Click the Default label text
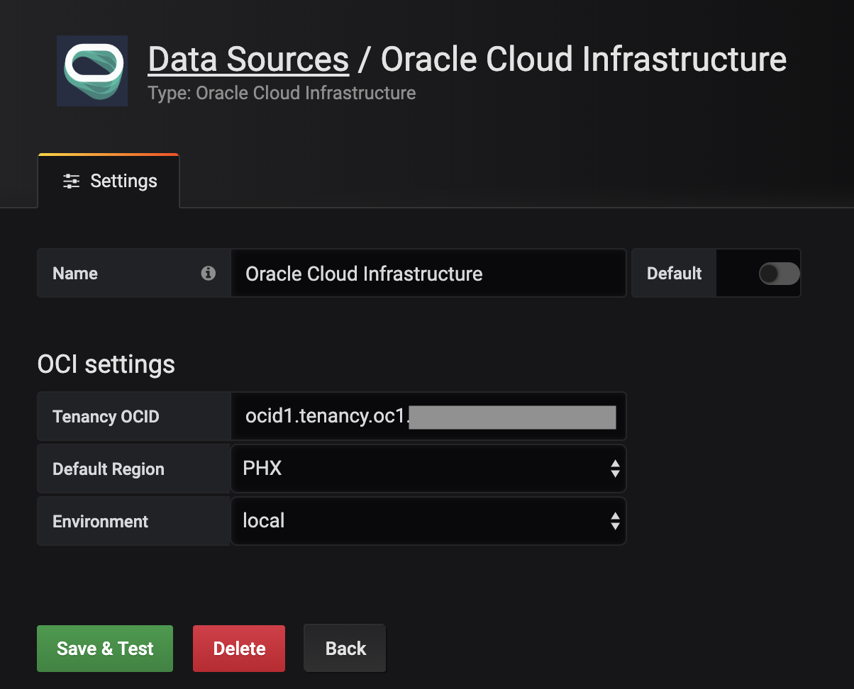 tap(674, 273)
